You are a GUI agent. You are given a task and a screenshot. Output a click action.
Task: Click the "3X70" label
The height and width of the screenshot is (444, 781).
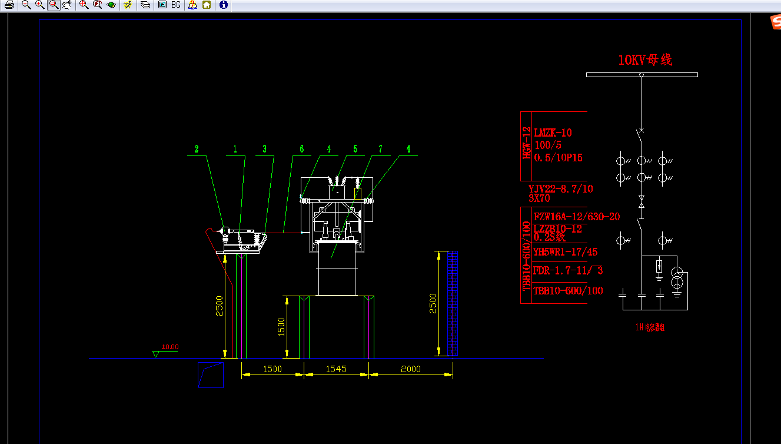click(x=539, y=198)
